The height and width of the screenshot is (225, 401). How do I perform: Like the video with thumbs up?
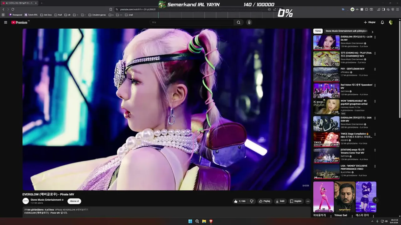tap(240, 201)
